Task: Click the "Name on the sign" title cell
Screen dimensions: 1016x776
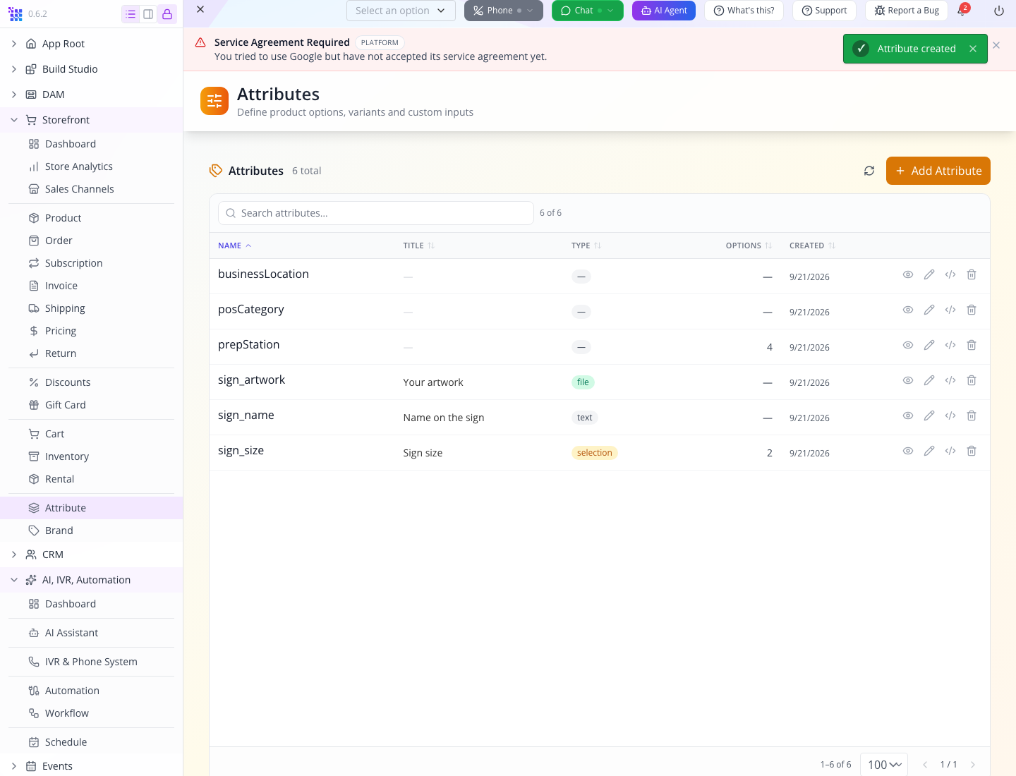Action: point(444,418)
